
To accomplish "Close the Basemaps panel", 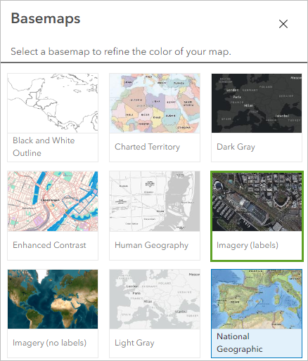I will [x=283, y=24].
